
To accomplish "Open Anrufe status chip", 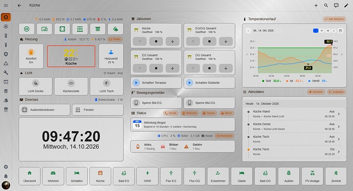I will click(170, 113).
